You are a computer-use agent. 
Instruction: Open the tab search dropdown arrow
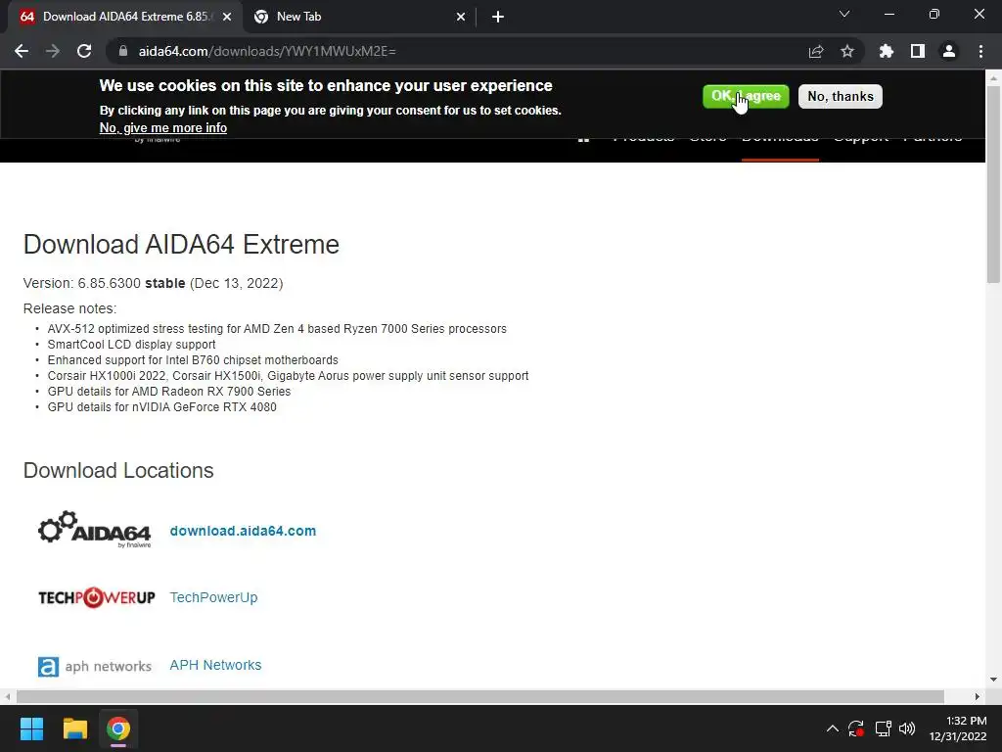(844, 14)
